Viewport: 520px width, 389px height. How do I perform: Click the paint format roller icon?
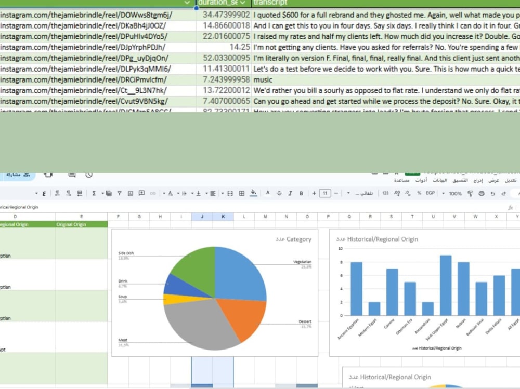pos(470,194)
